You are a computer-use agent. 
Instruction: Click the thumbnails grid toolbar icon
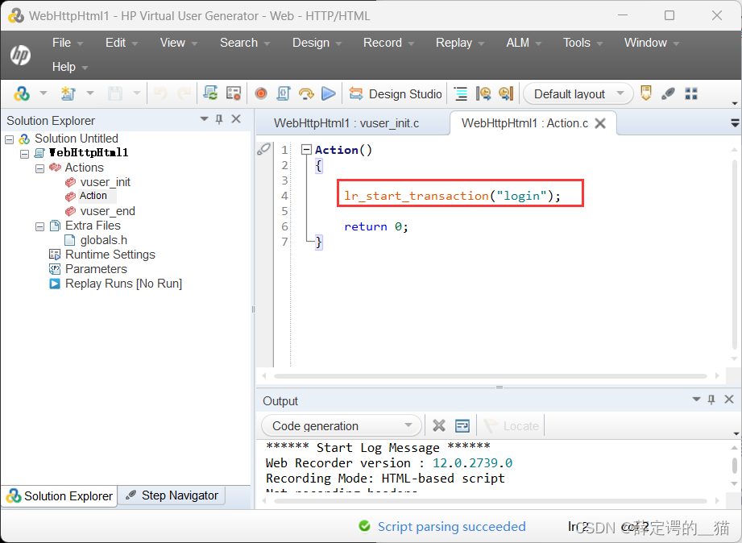point(691,93)
